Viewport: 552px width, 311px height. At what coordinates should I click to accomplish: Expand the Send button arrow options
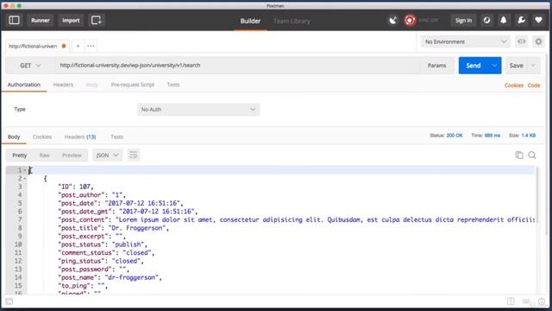point(494,66)
